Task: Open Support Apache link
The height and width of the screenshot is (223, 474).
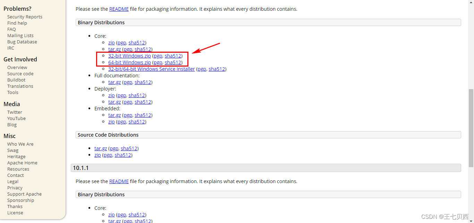Action: [x=24, y=194]
